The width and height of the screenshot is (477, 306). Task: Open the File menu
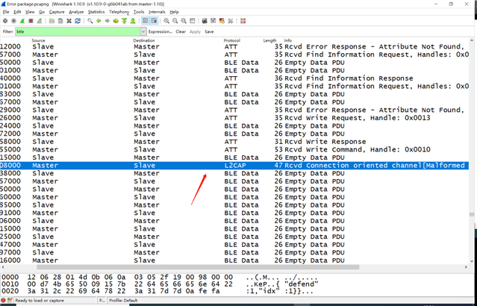tap(6, 12)
